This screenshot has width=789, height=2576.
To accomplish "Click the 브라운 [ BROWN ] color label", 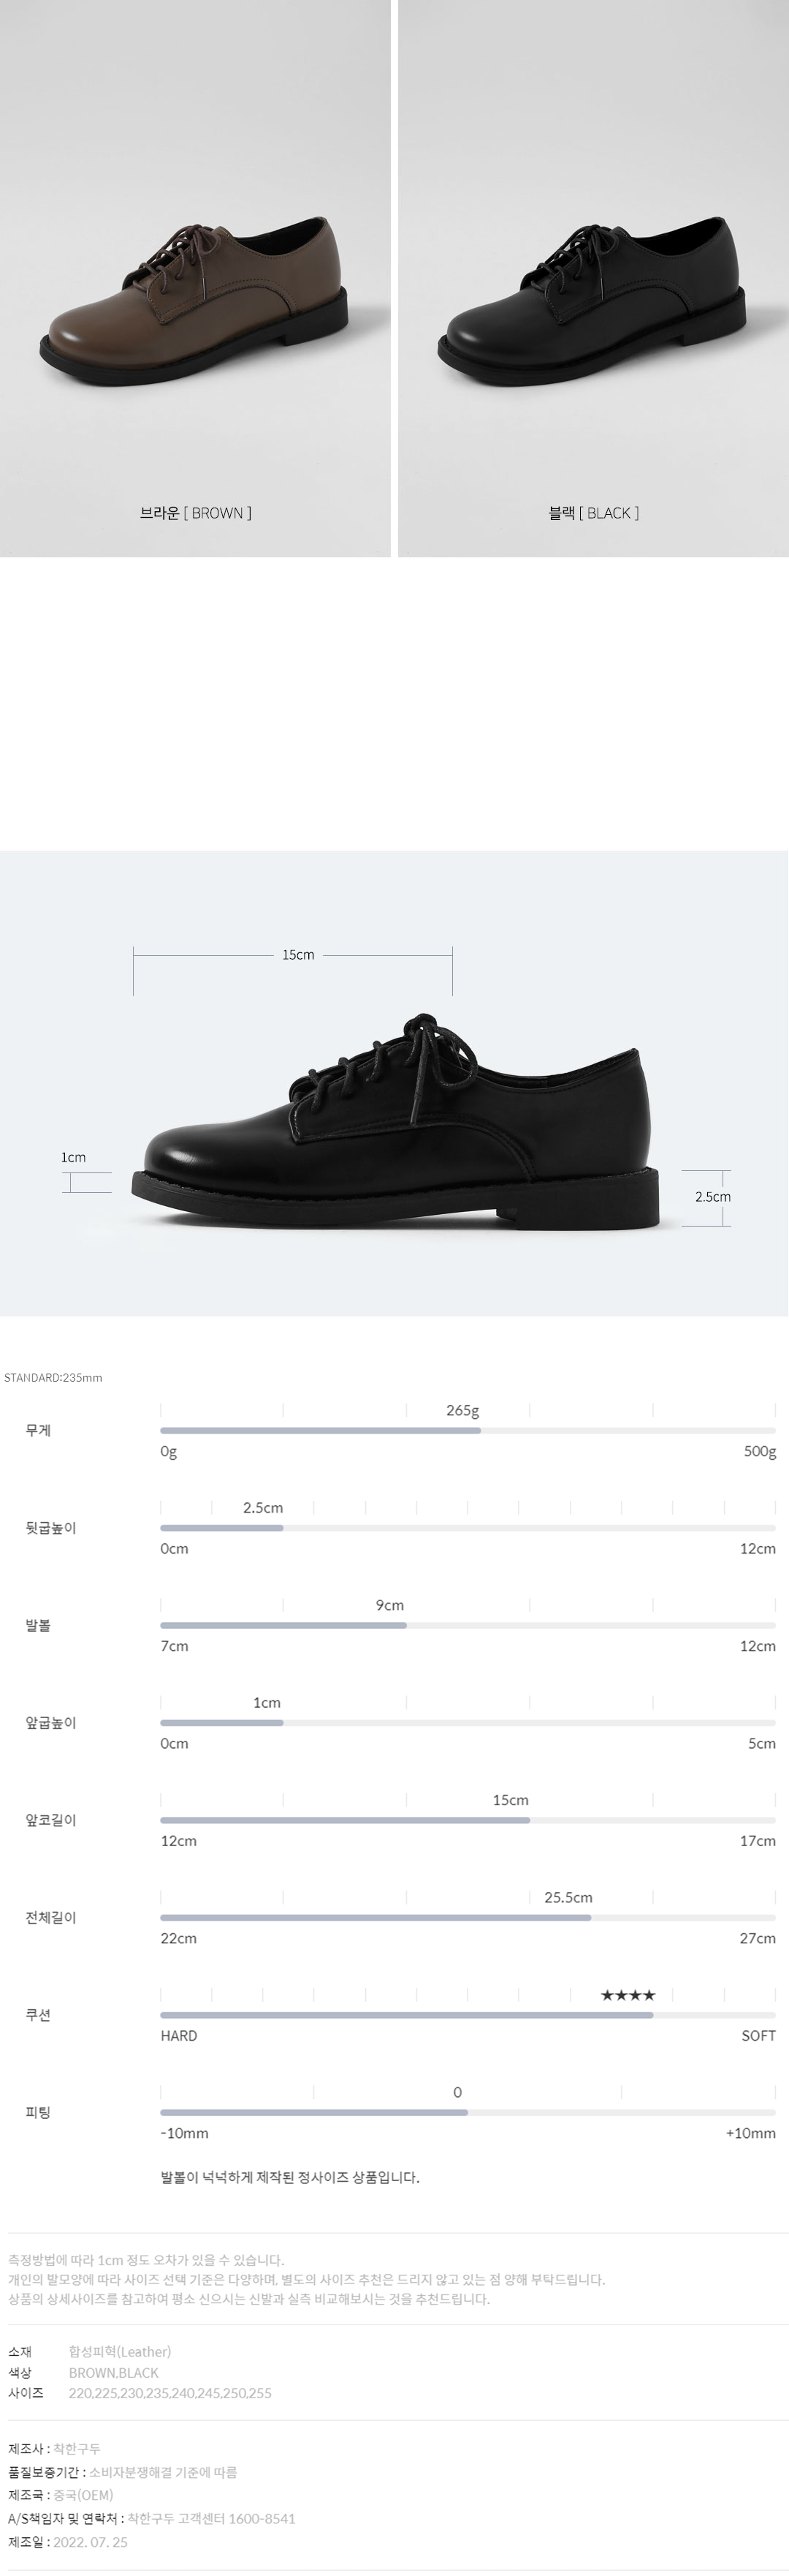I will coord(196,513).
